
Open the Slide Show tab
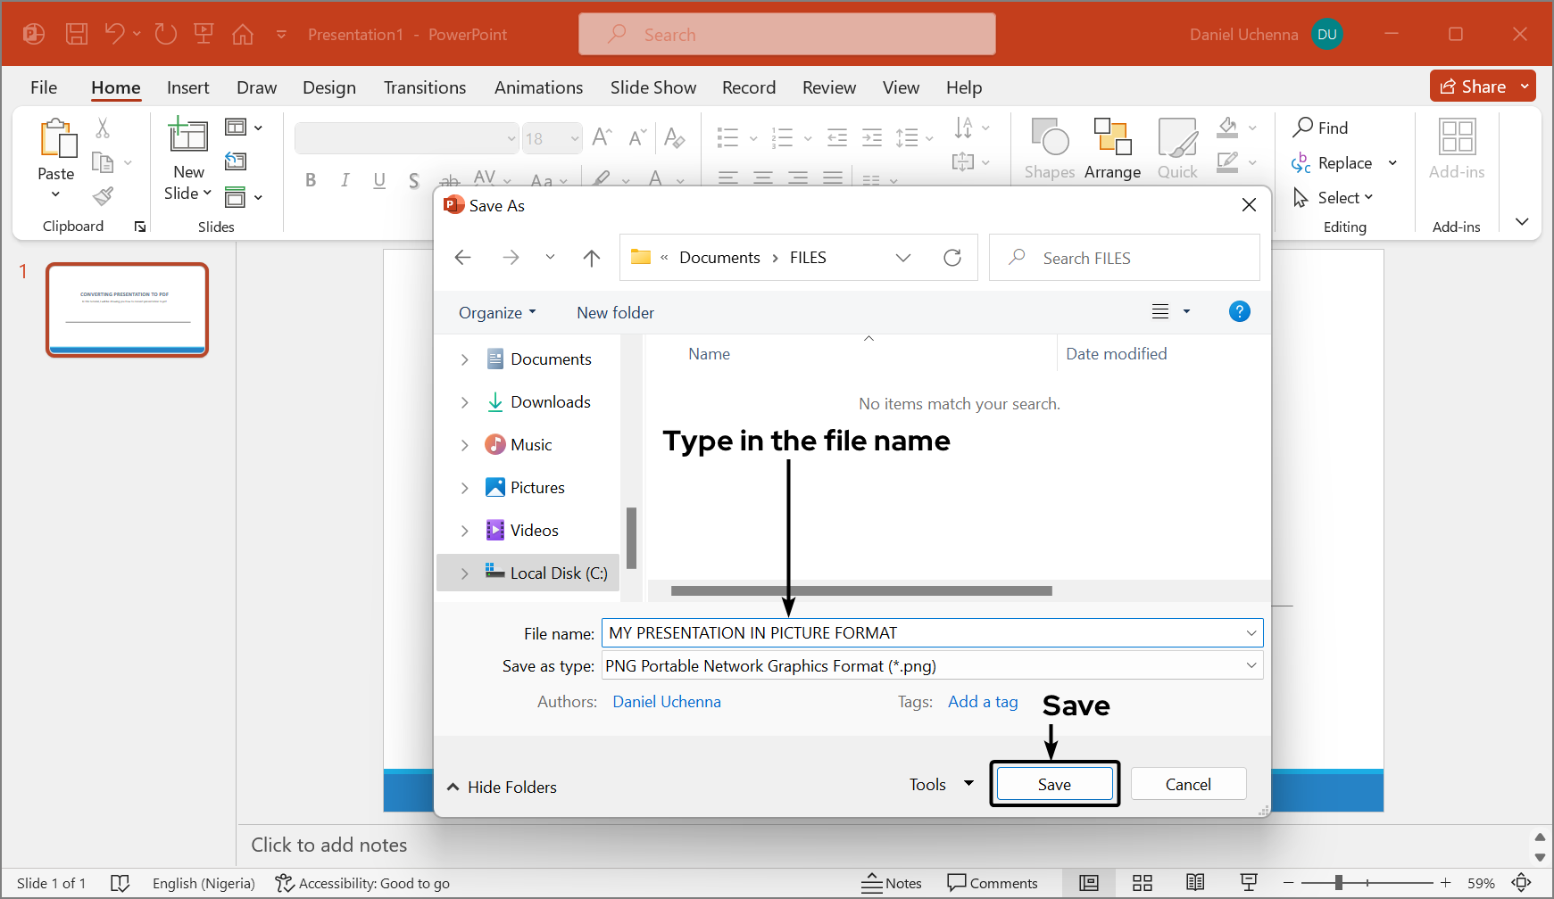pos(652,87)
